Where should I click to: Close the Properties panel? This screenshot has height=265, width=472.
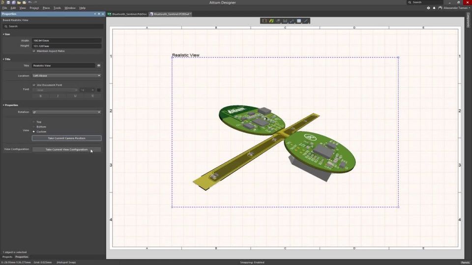point(103,14)
